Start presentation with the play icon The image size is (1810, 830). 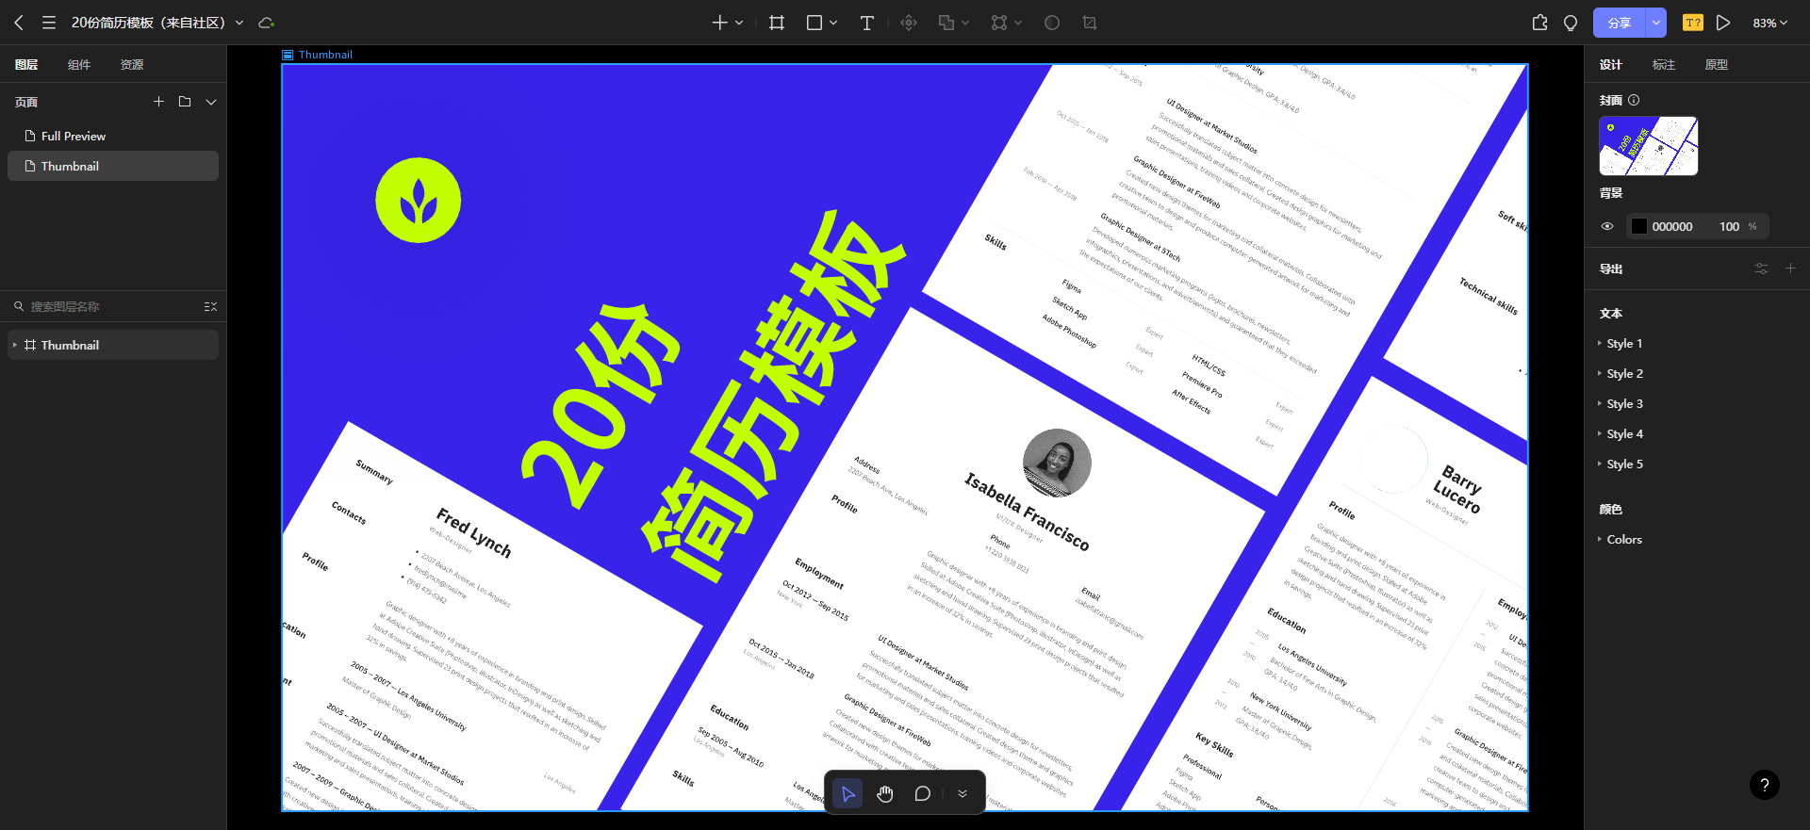click(x=1723, y=23)
